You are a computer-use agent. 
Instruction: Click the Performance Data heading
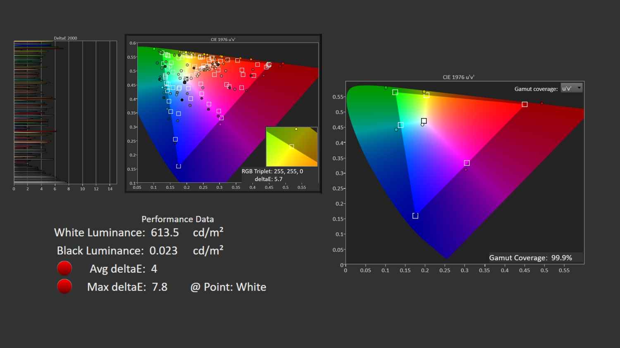[177, 219]
